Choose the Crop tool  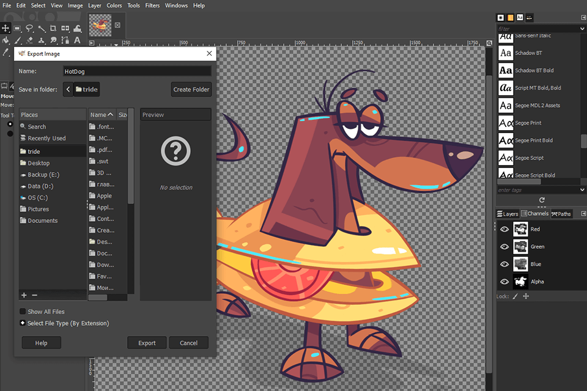pyautogui.click(x=53, y=28)
